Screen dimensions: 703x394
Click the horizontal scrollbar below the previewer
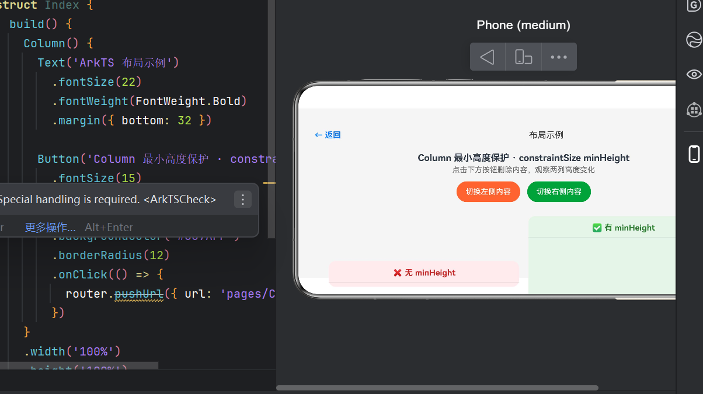pyautogui.click(x=437, y=388)
